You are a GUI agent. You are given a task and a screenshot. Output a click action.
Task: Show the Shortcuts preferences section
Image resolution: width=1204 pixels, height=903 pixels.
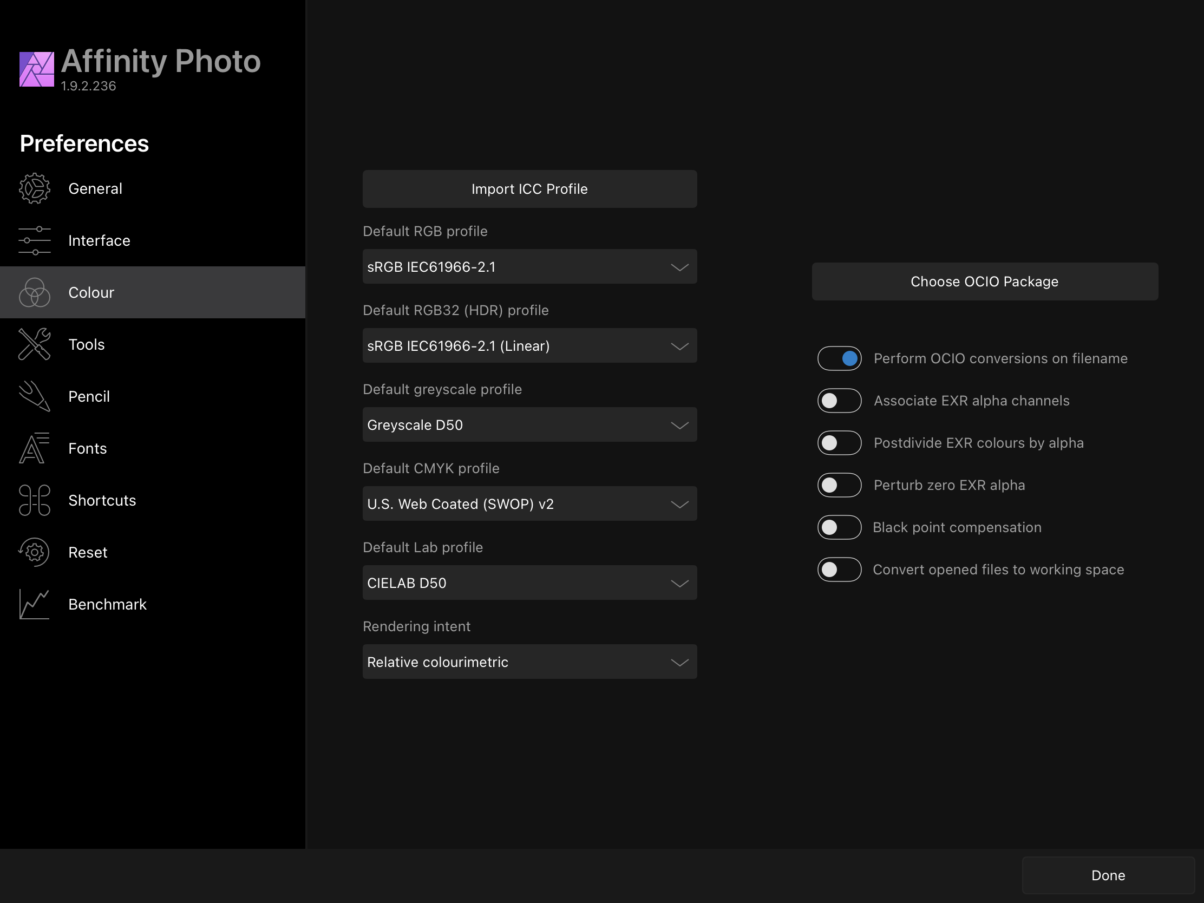[x=153, y=500]
